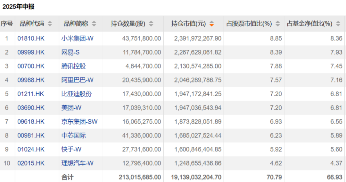Select holding quantity 4,644,700.00
The image size is (346, 182).
144,66
